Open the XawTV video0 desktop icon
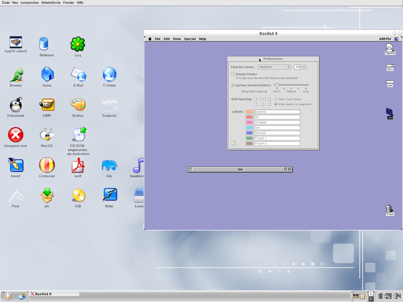 (x=16, y=42)
